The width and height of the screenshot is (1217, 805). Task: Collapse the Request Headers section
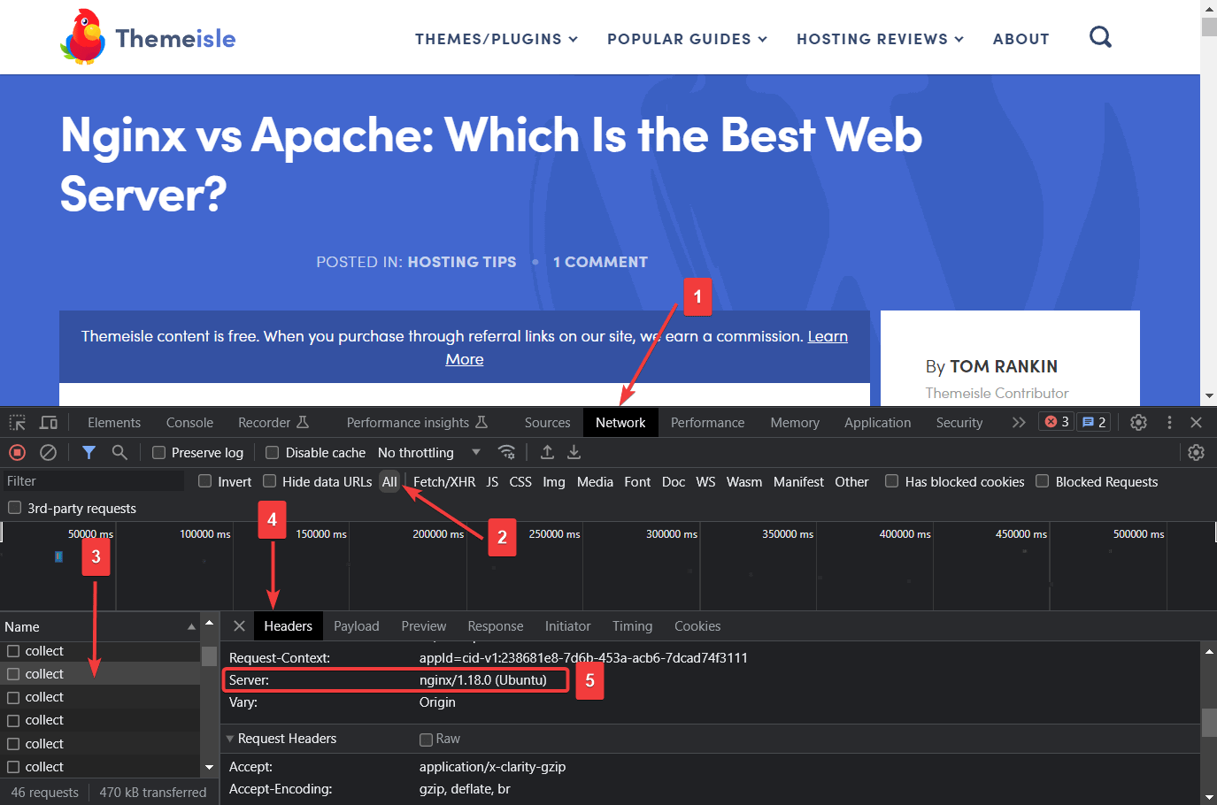pos(230,738)
